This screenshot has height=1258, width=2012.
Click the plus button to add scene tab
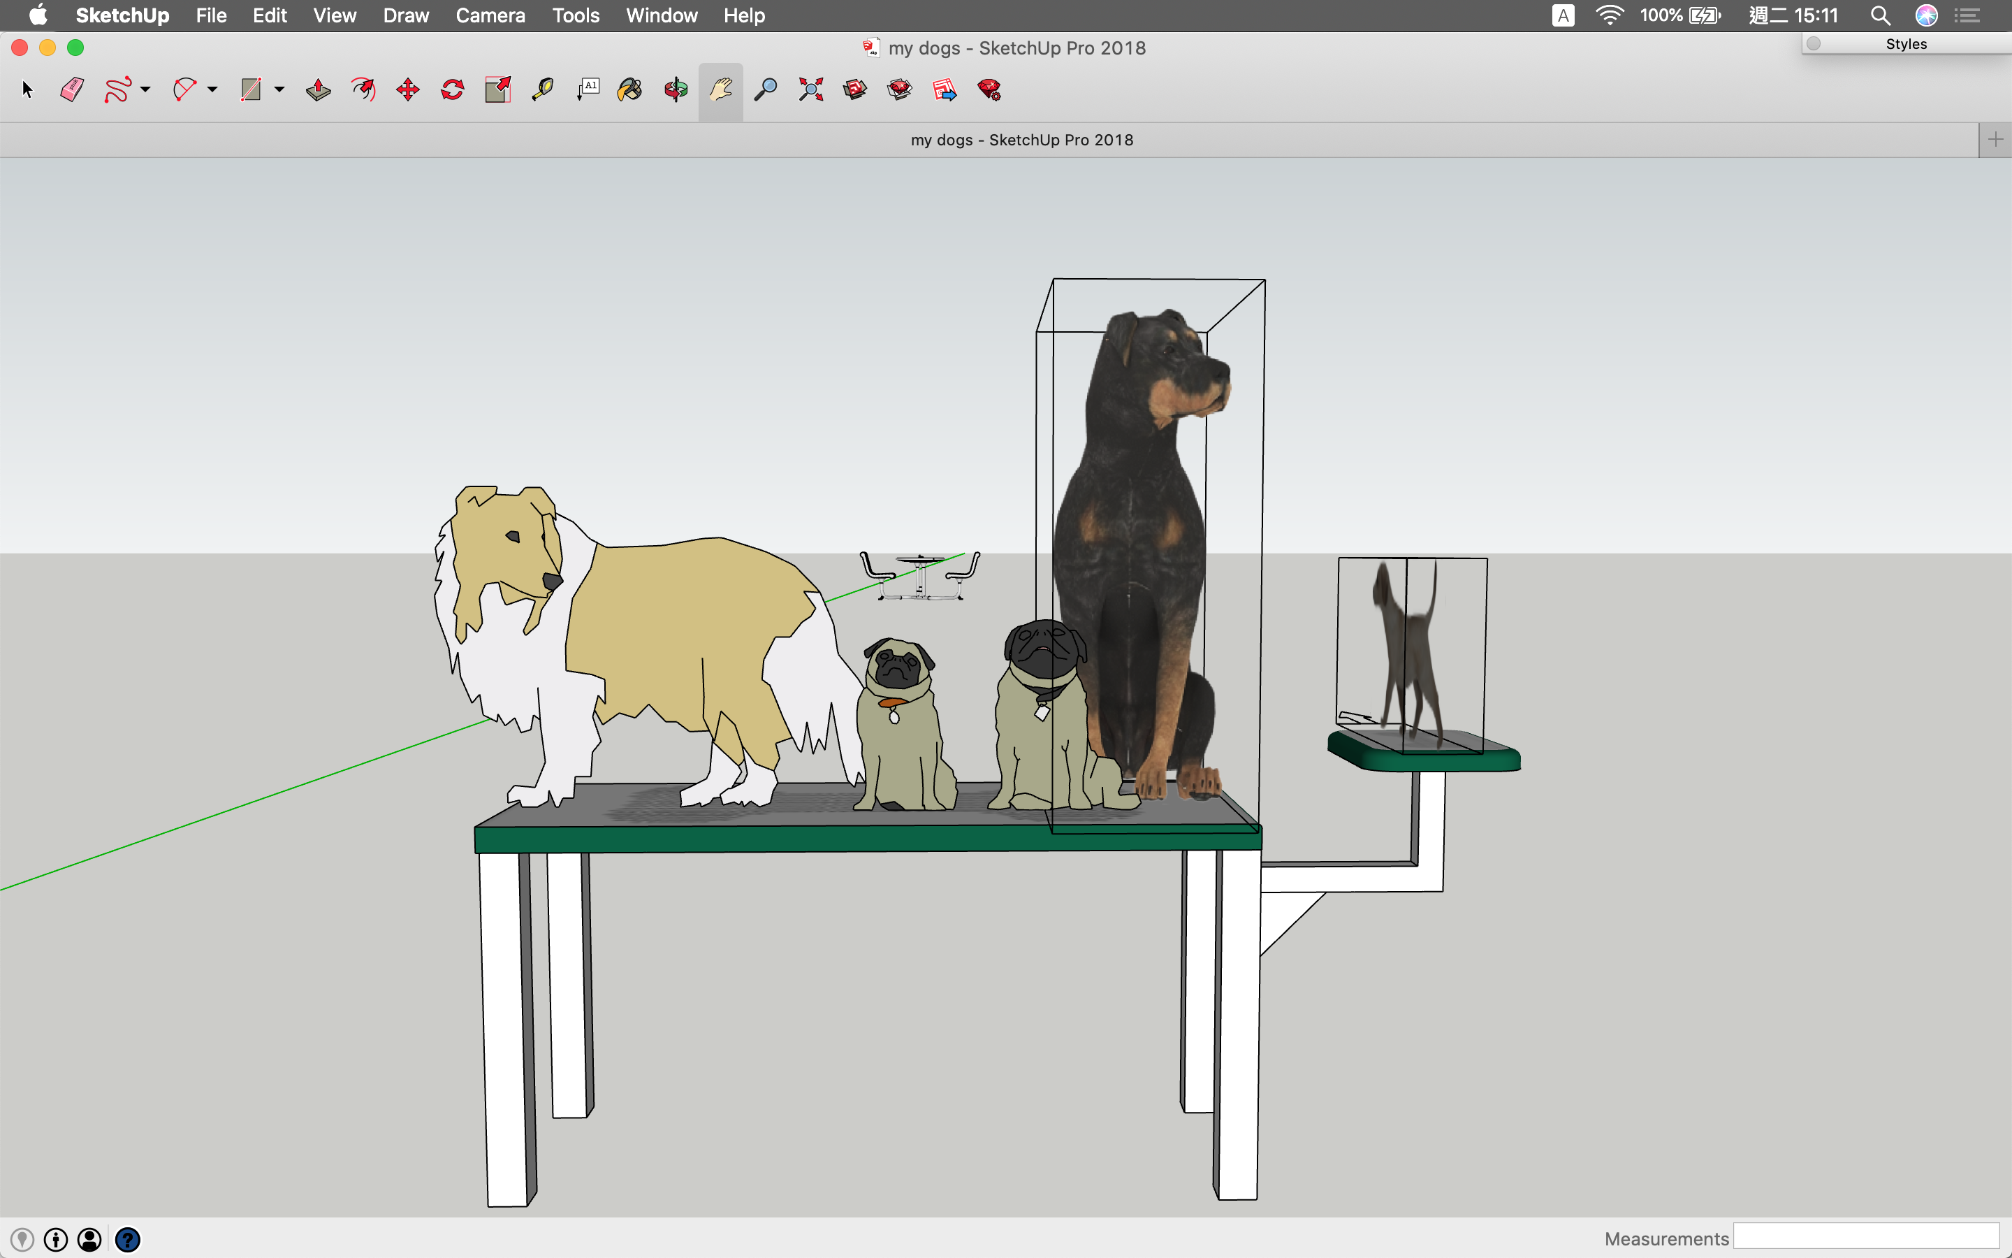(1995, 140)
